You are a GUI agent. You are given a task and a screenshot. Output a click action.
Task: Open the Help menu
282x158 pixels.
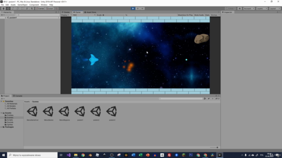(51, 5)
